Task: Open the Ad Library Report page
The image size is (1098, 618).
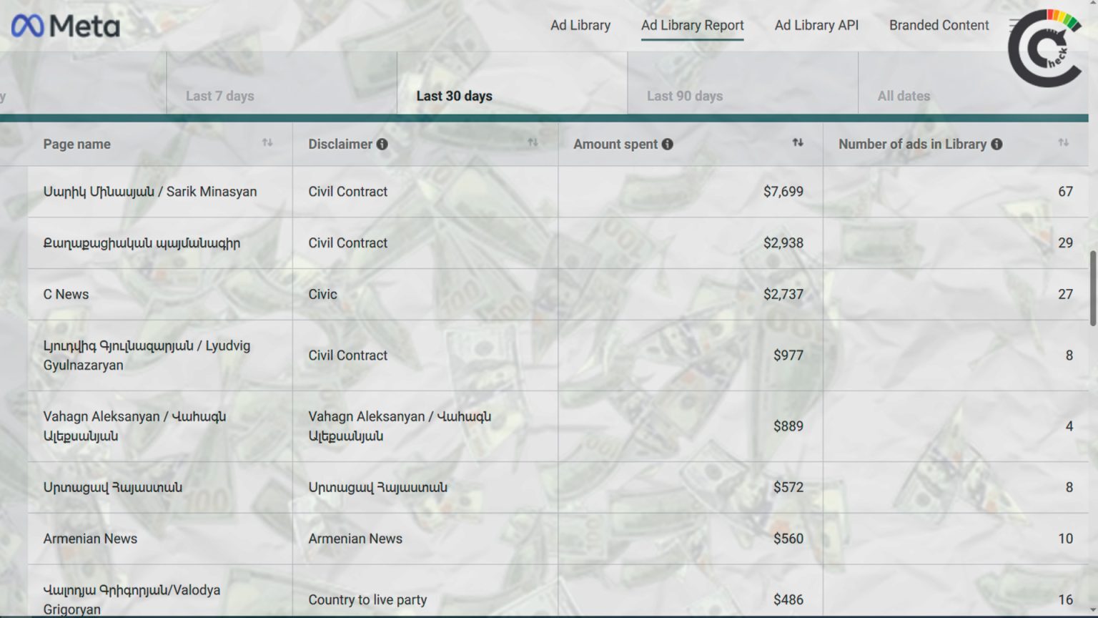Action: pos(692,25)
